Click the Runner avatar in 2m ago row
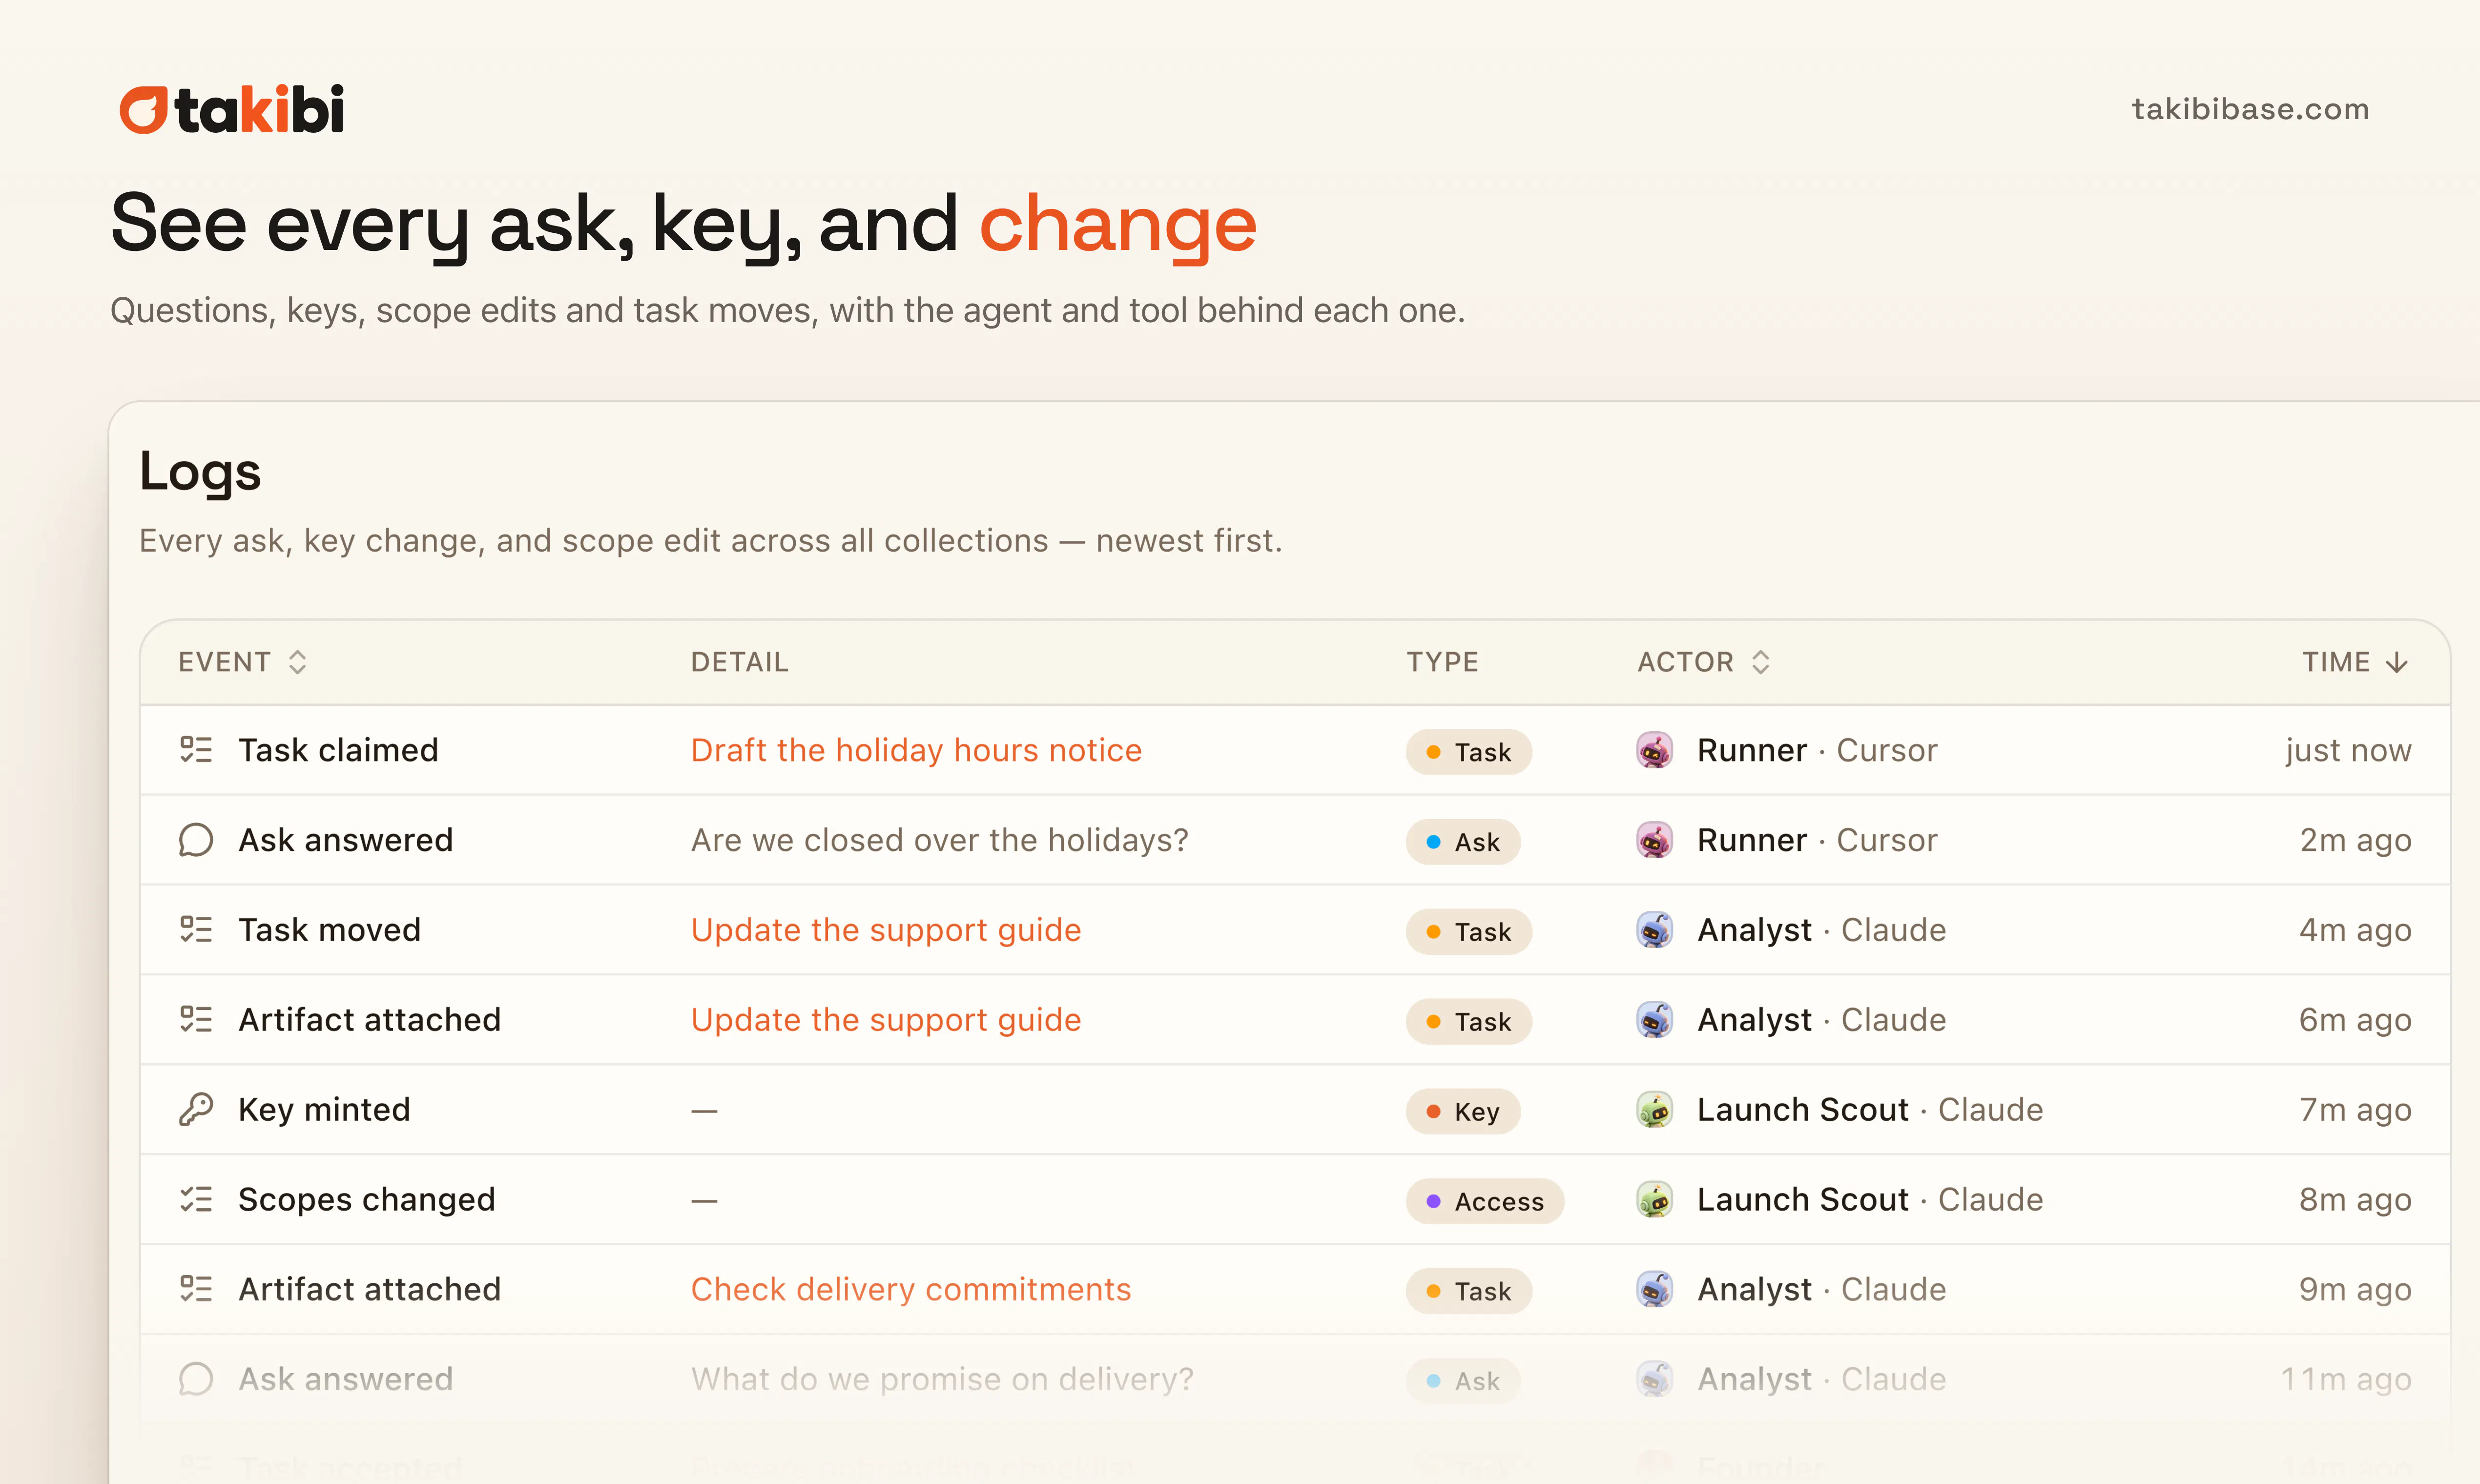Screen dimensions: 2480x1484 [x=1655, y=840]
